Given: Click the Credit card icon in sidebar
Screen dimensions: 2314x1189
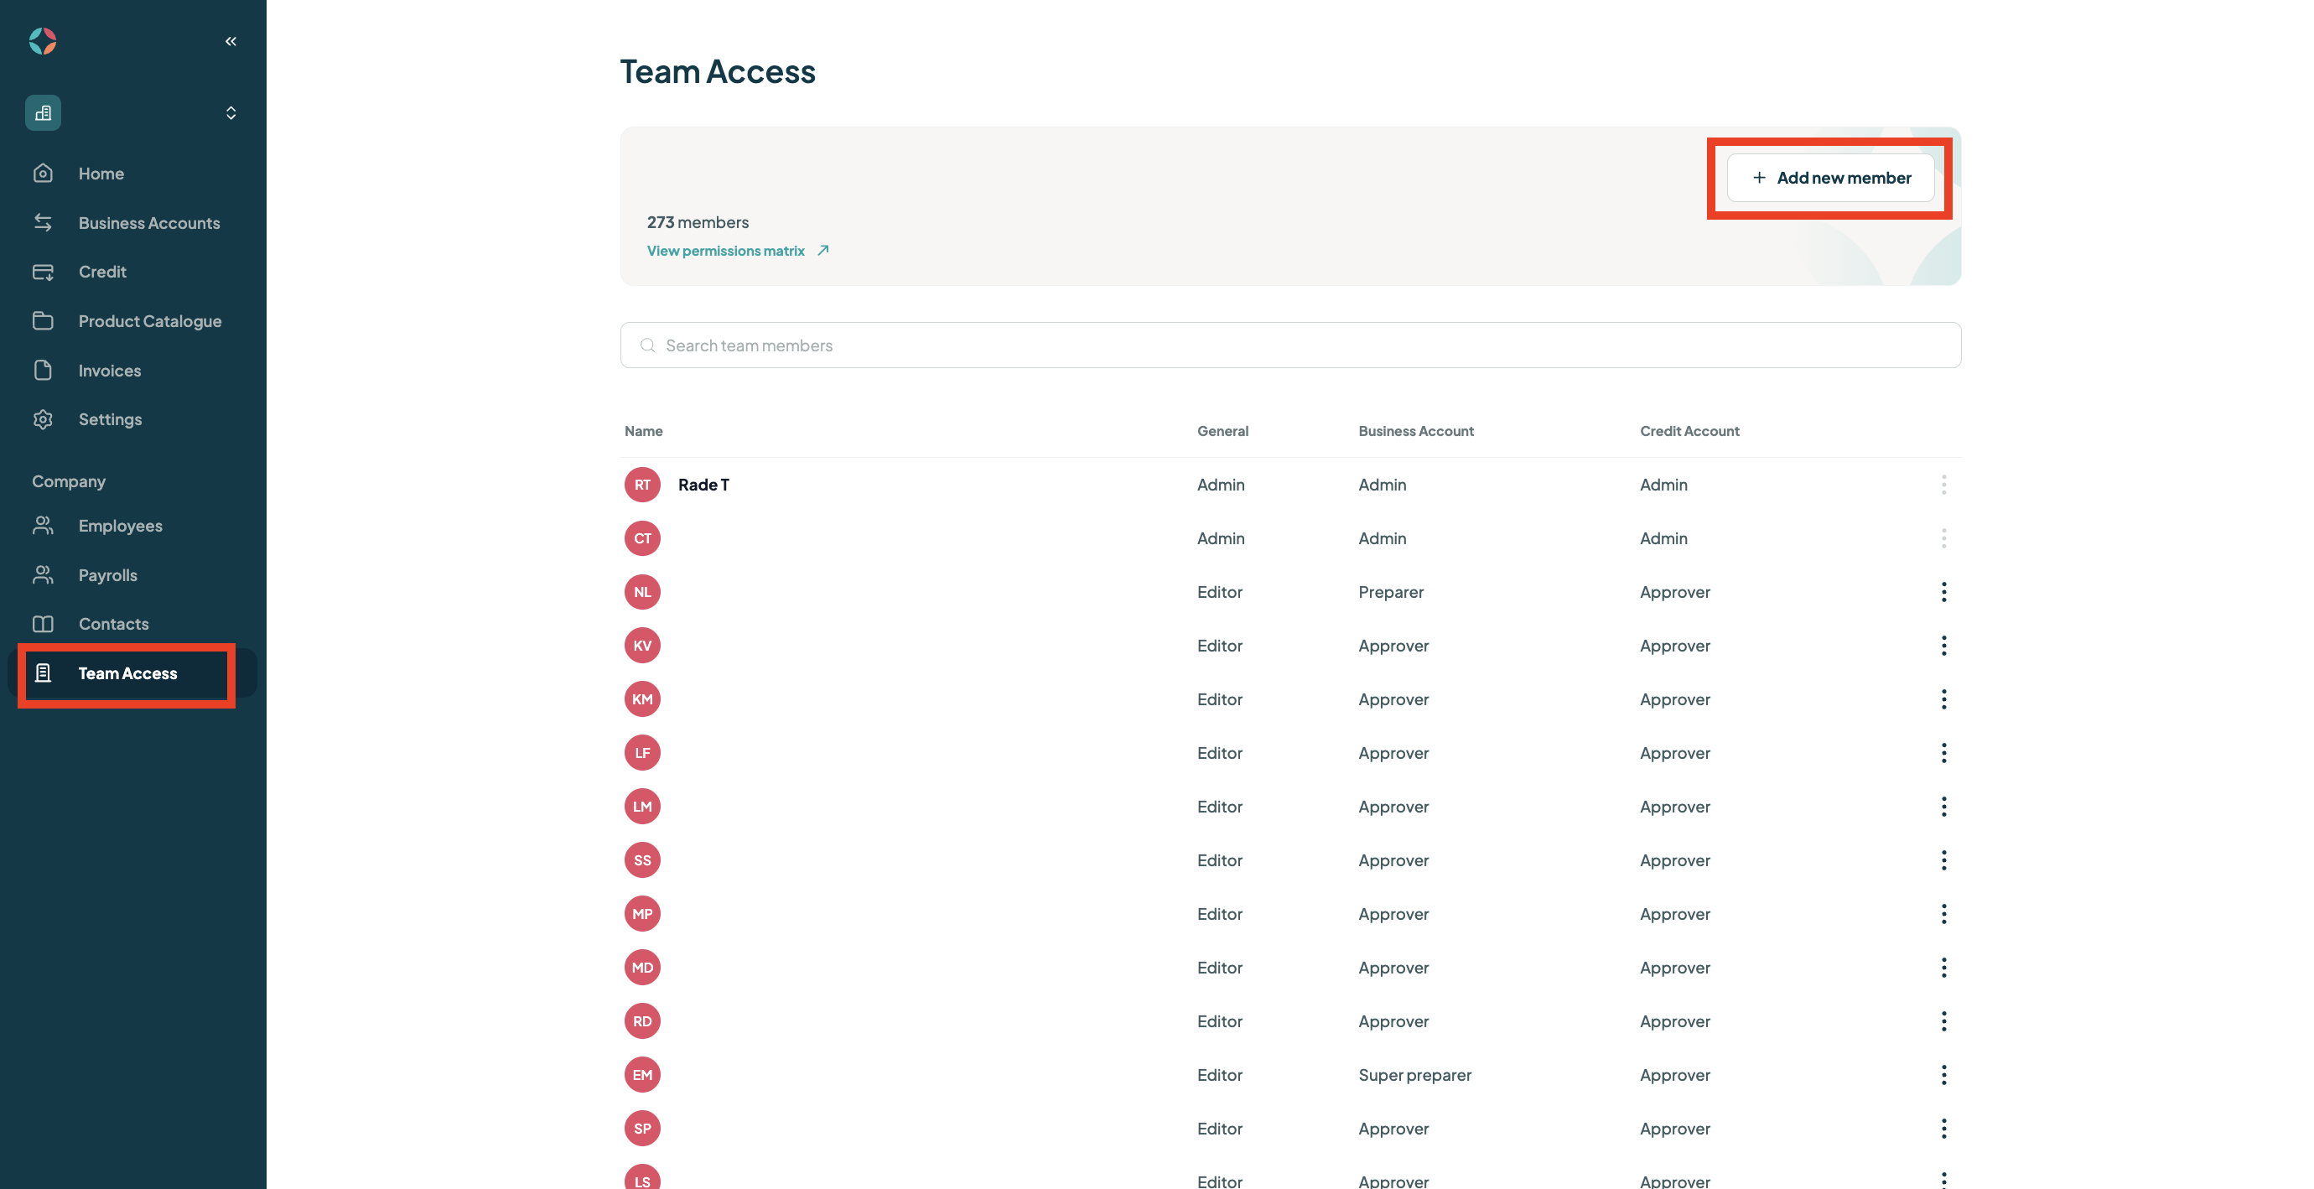Looking at the screenshot, I should coord(43,272).
